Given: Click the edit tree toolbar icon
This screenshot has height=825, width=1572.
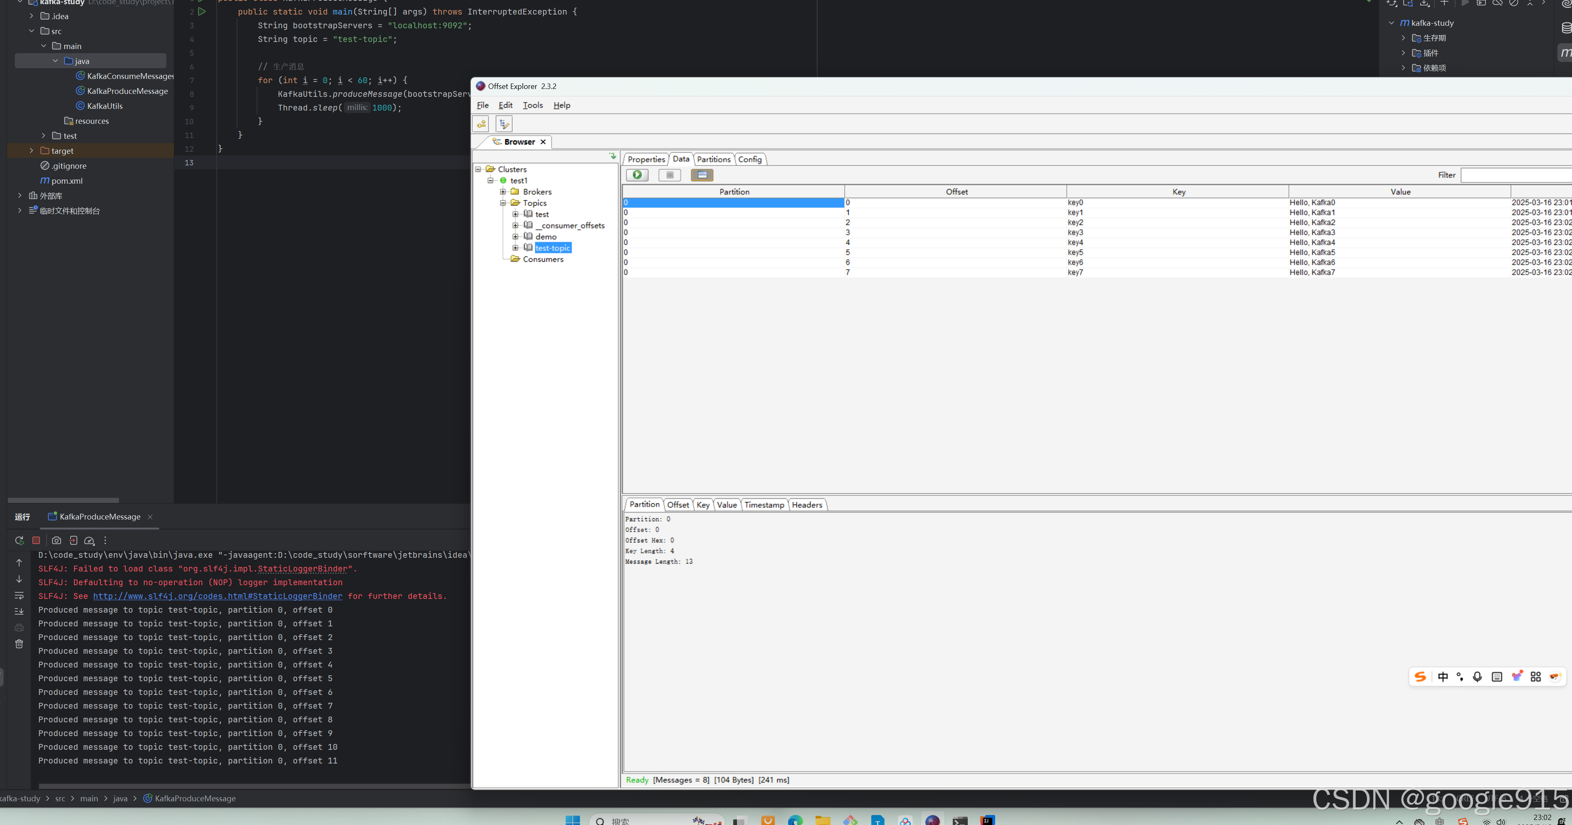Looking at the screenshot, I should coord(504,124).
